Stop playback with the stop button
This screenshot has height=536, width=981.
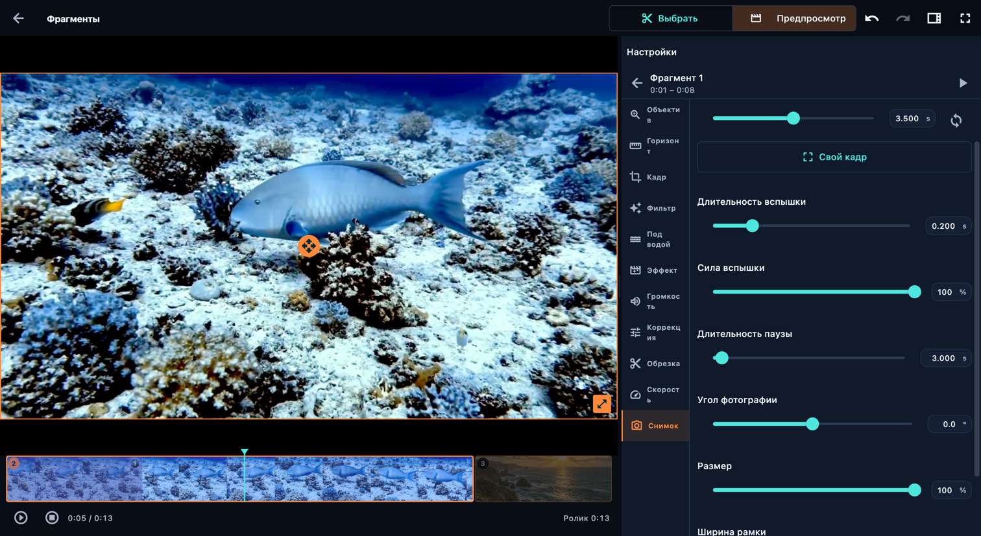click(x=52, y=518)
